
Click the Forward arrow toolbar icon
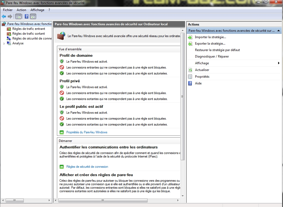click(x=10, y=17)
